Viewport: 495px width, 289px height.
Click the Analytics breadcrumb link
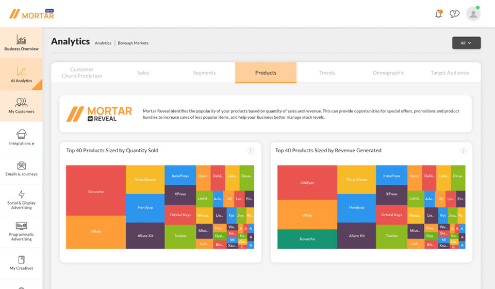103,43
